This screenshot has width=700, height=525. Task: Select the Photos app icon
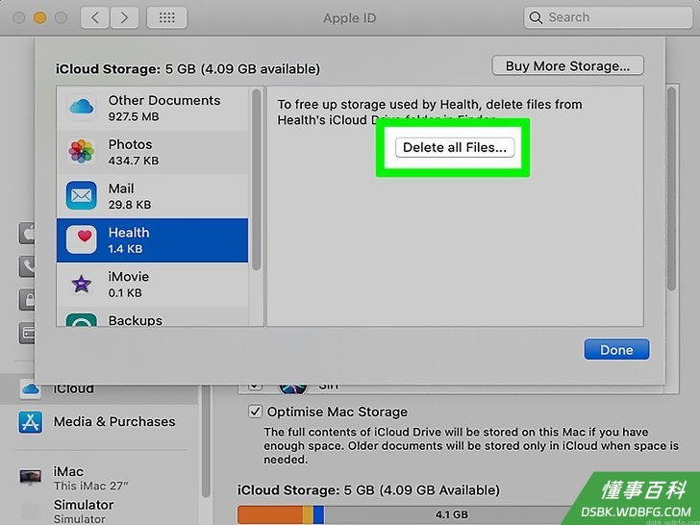coord(81,151)
